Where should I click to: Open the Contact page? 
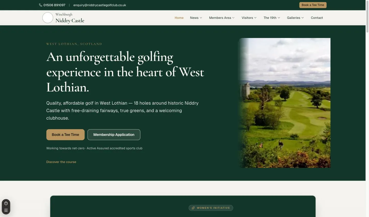317,18
